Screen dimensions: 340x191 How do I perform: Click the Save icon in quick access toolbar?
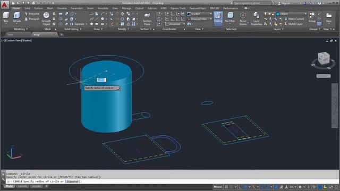pyautogui.click(x=23, y=3)
